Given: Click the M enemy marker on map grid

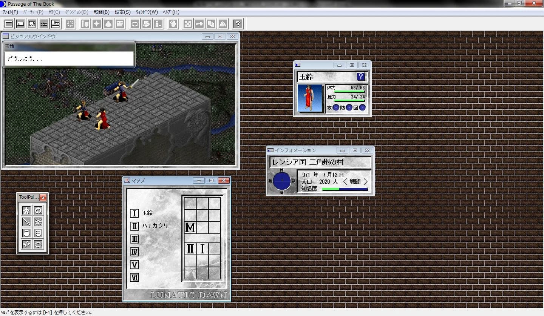Looking at the screenshot, I should pyautogui.click(x=190, y=228).
